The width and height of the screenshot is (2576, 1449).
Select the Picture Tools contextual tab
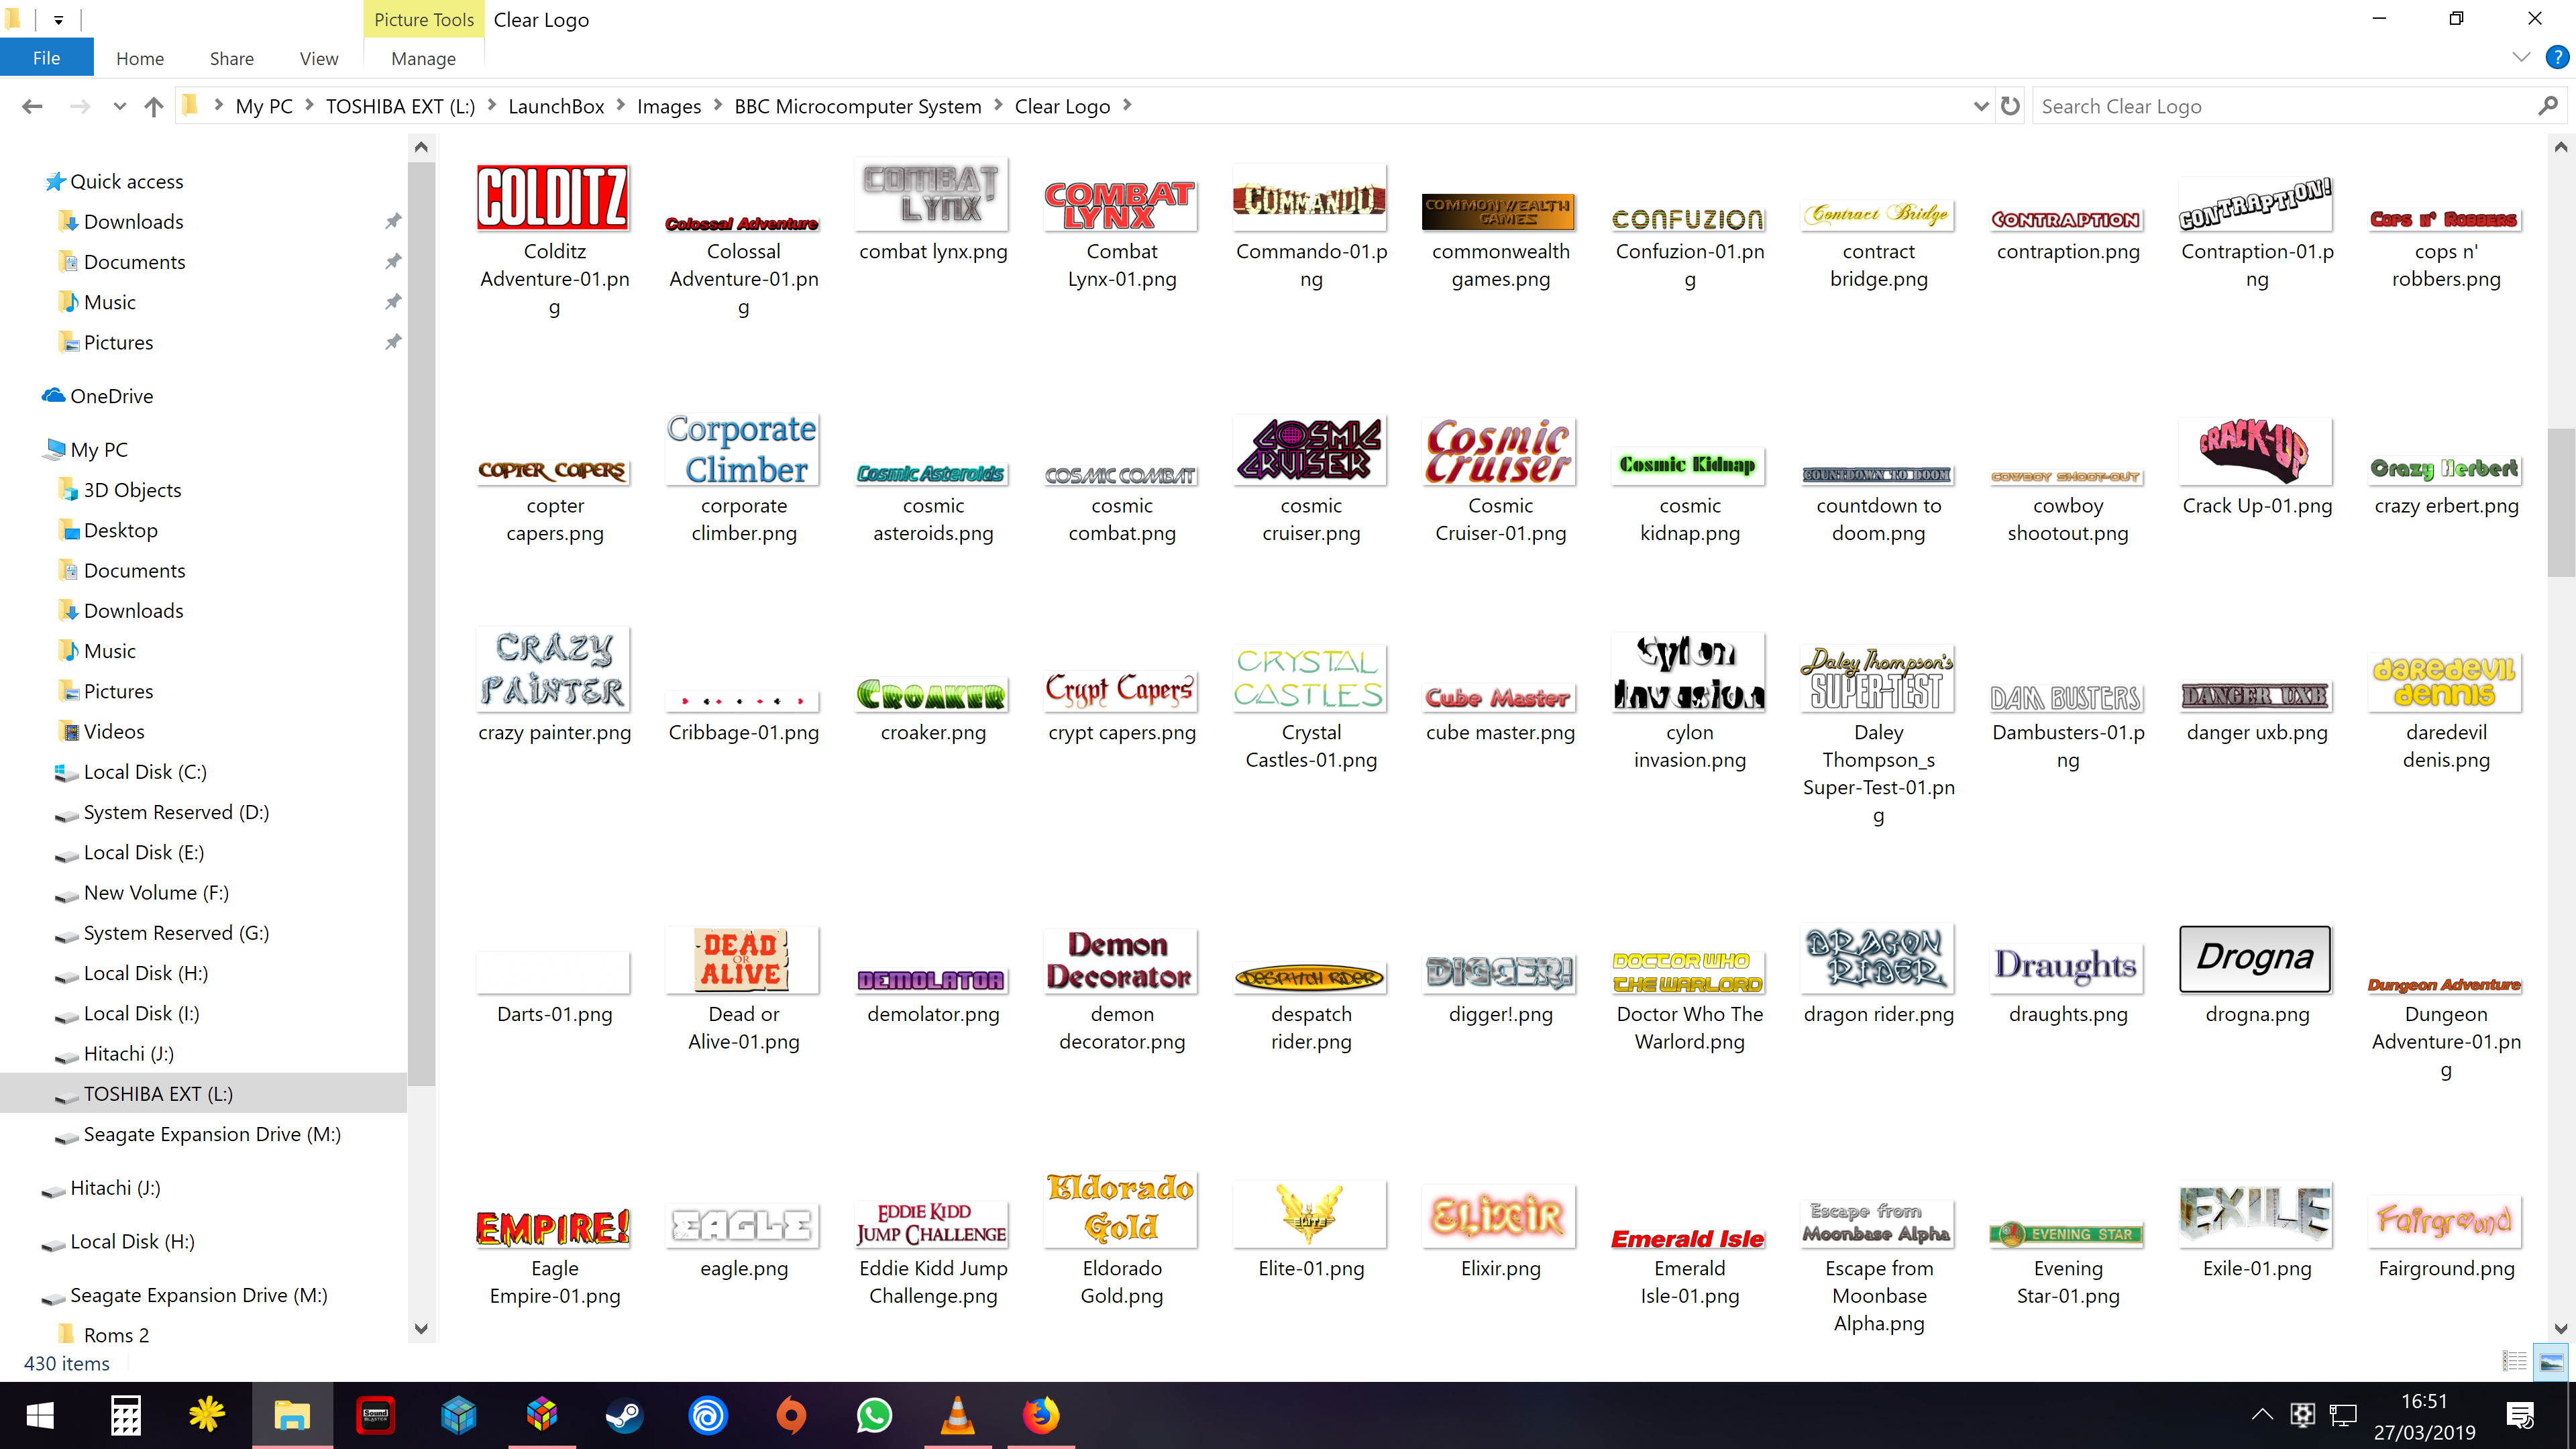424,19
